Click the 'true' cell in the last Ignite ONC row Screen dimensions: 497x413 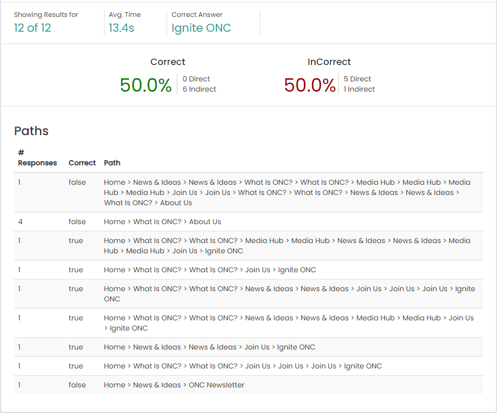point(76,366)
